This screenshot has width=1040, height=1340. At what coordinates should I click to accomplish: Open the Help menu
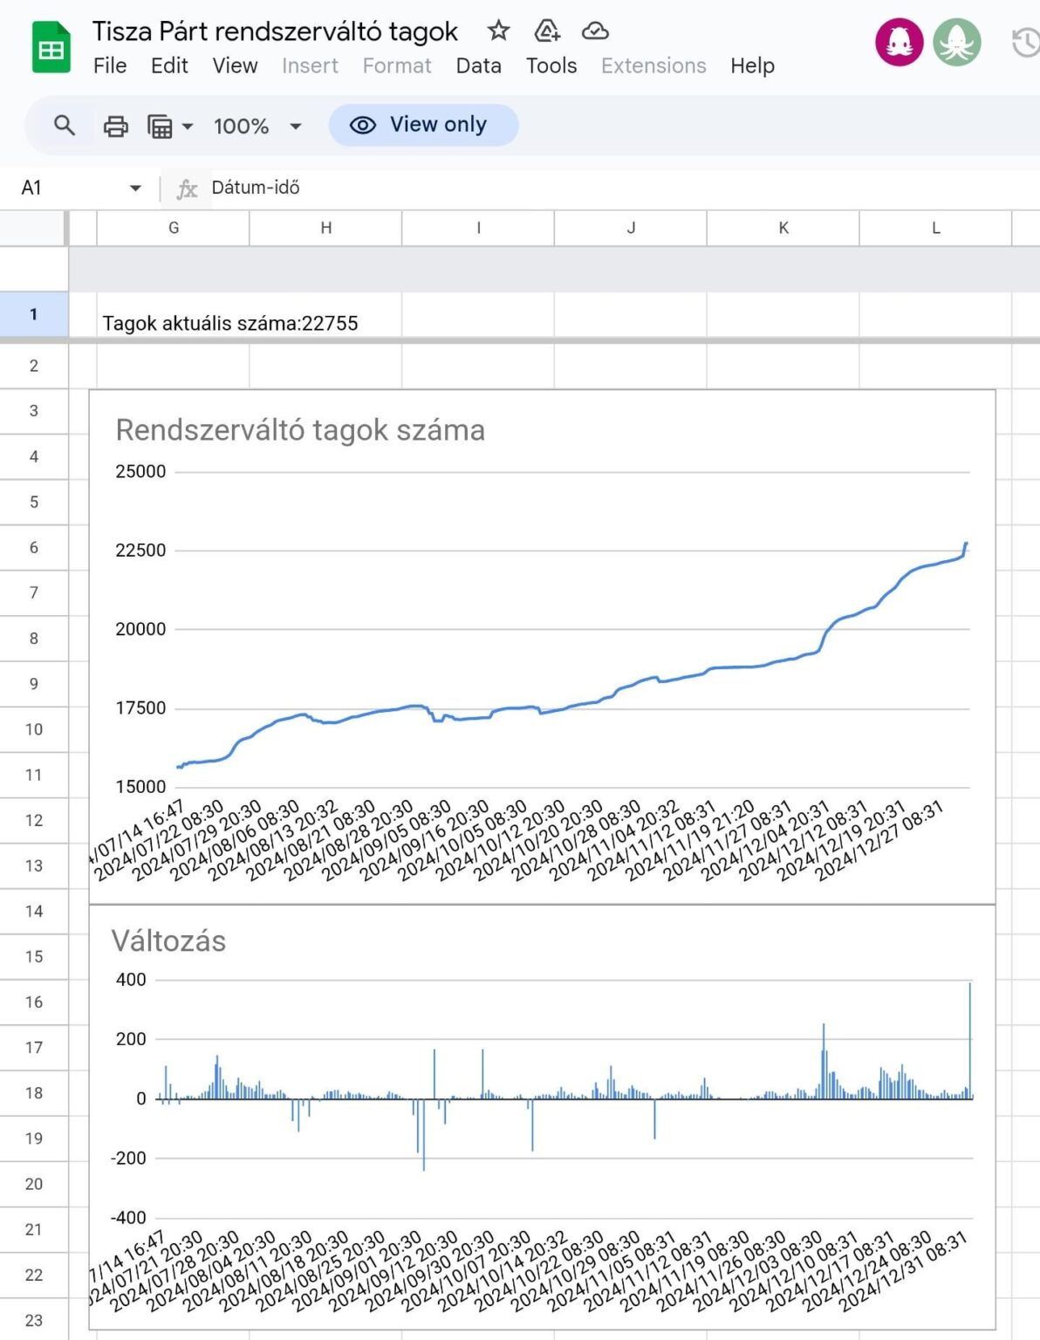point(752,65)
